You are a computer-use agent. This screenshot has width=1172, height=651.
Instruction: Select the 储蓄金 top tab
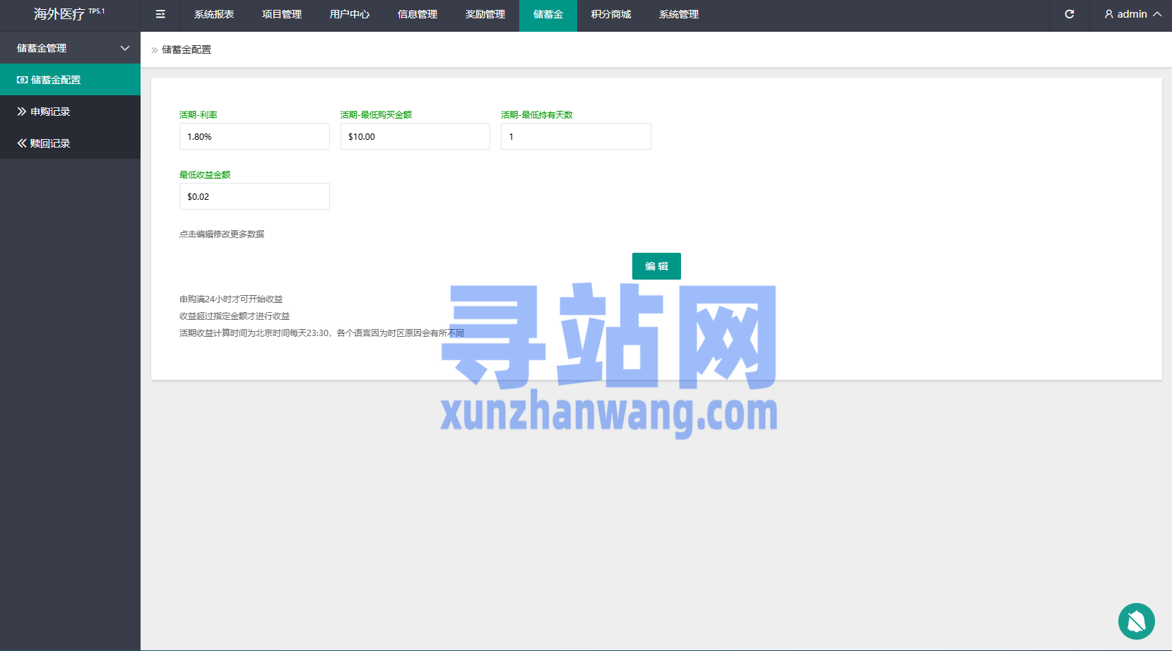548,14
